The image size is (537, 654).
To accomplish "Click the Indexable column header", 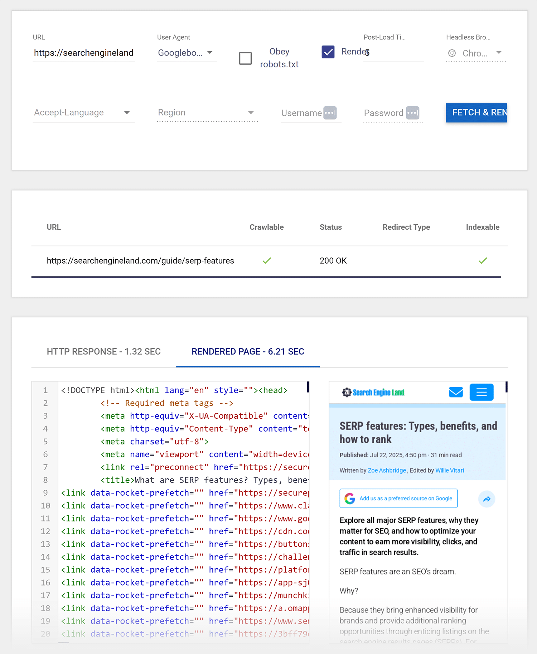I will (483, 227).
